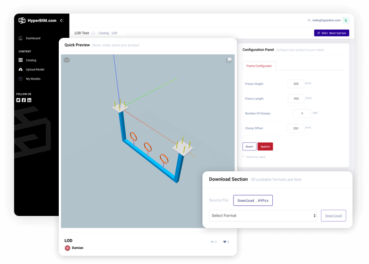Click the LOD Test page title
The width and height of the screenshot is (369, 264).
[x=82, y=33]
